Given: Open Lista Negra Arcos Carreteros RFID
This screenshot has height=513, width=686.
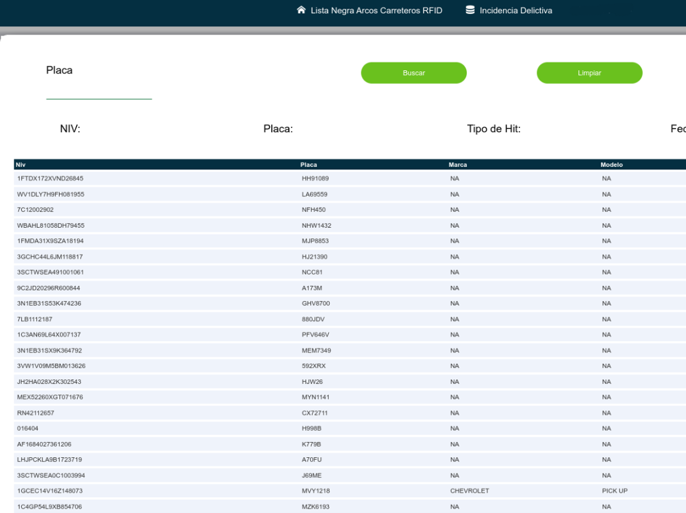Looking at the screenshot, I should 377,11.
